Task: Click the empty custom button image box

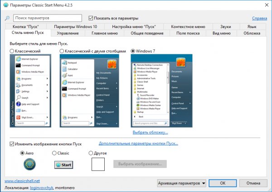Action: tap(98, 164)
